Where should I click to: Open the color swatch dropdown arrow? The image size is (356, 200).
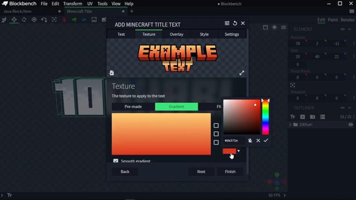coord(239,151)
